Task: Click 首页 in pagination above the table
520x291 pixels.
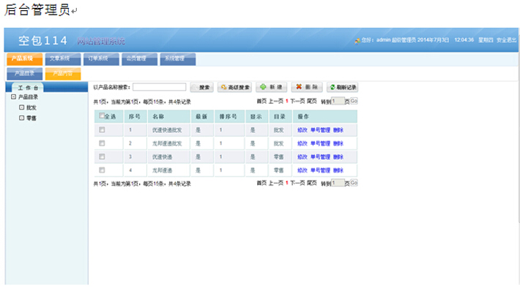Action: [261, 101]
